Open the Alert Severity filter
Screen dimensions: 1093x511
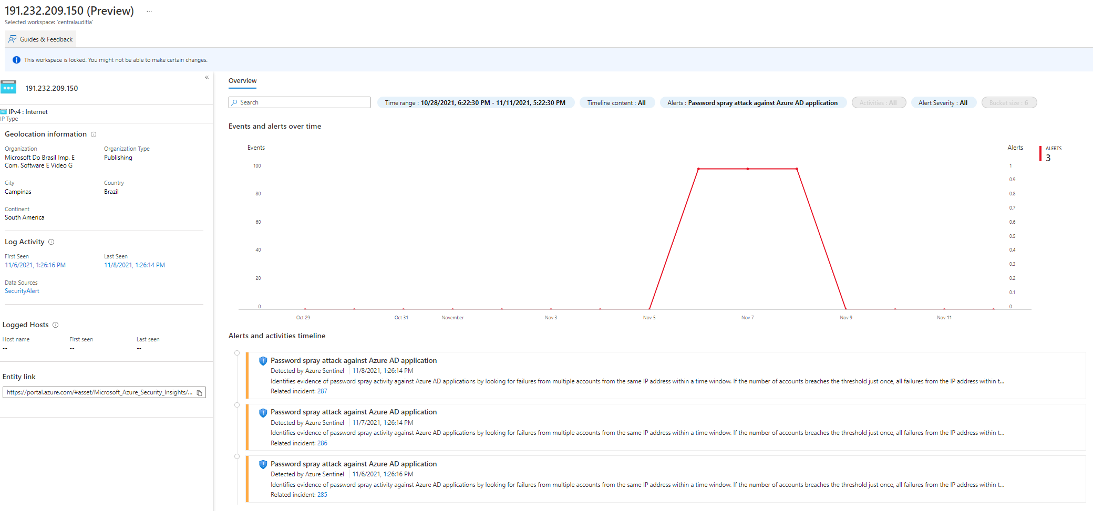[943, 103]
